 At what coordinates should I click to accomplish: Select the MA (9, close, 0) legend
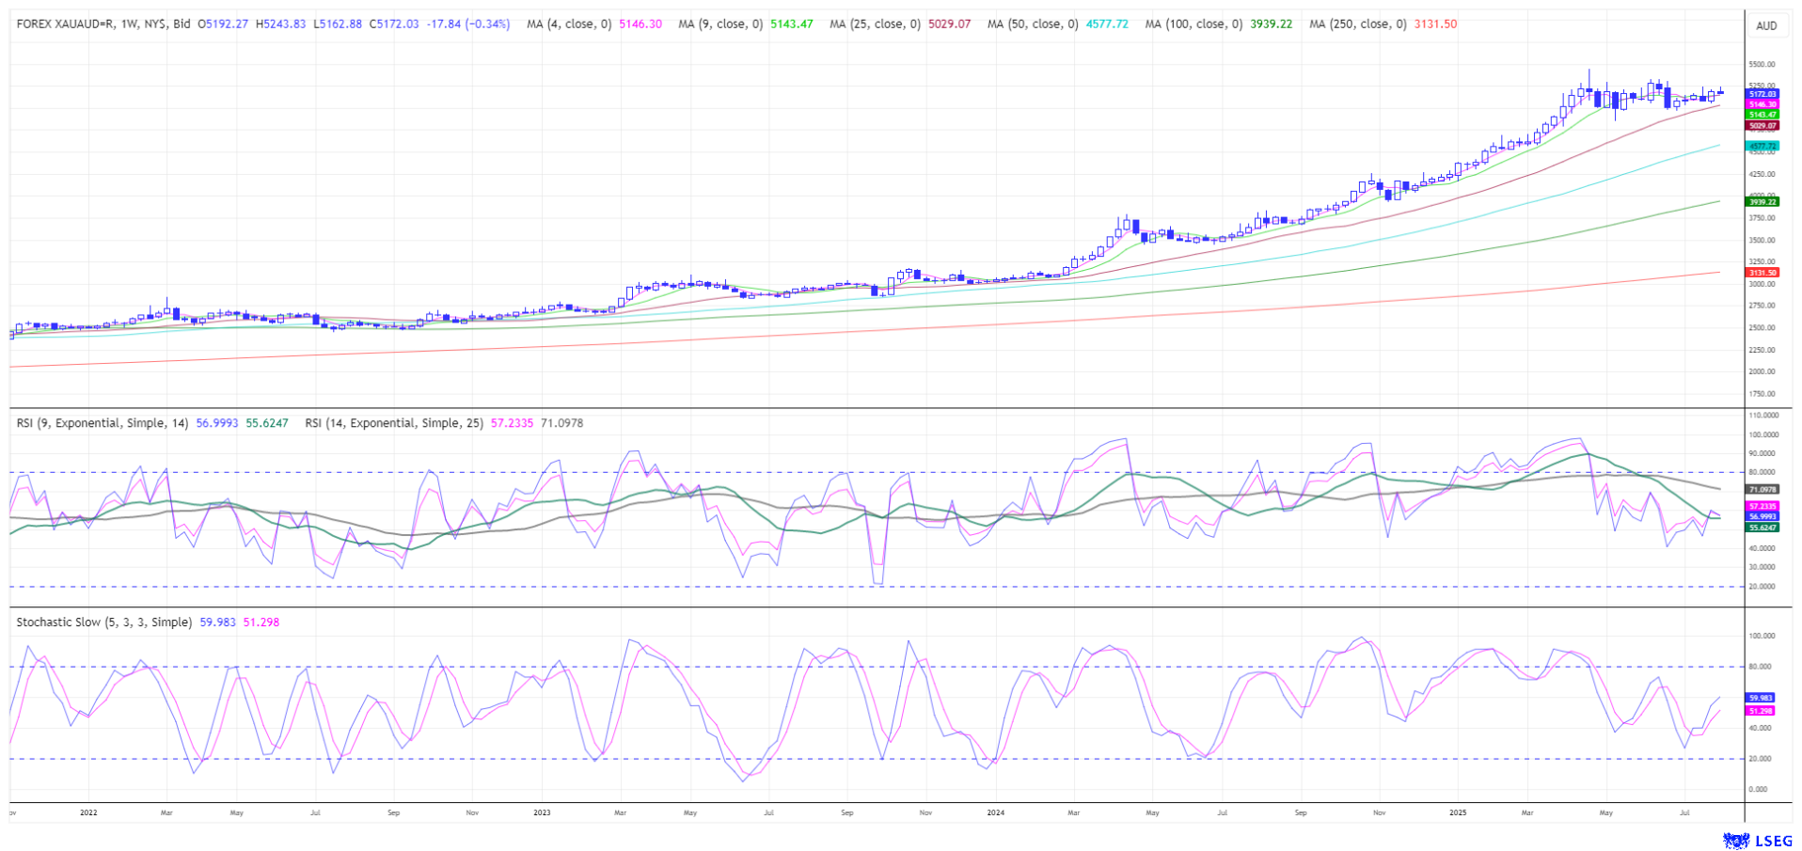[719, 24]
